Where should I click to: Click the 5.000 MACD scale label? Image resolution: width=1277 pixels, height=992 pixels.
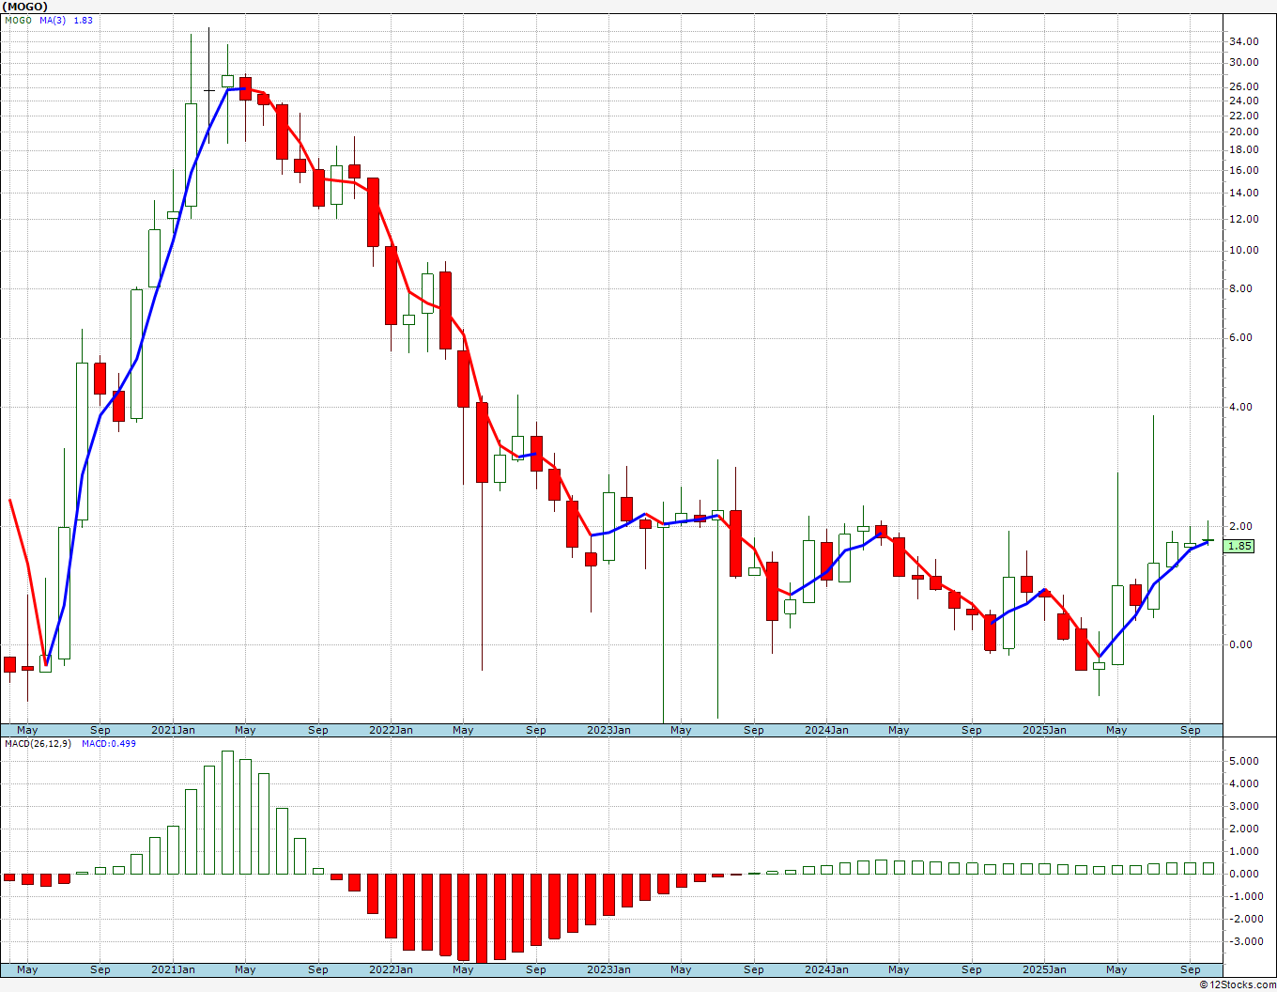tap(1243, 761)
